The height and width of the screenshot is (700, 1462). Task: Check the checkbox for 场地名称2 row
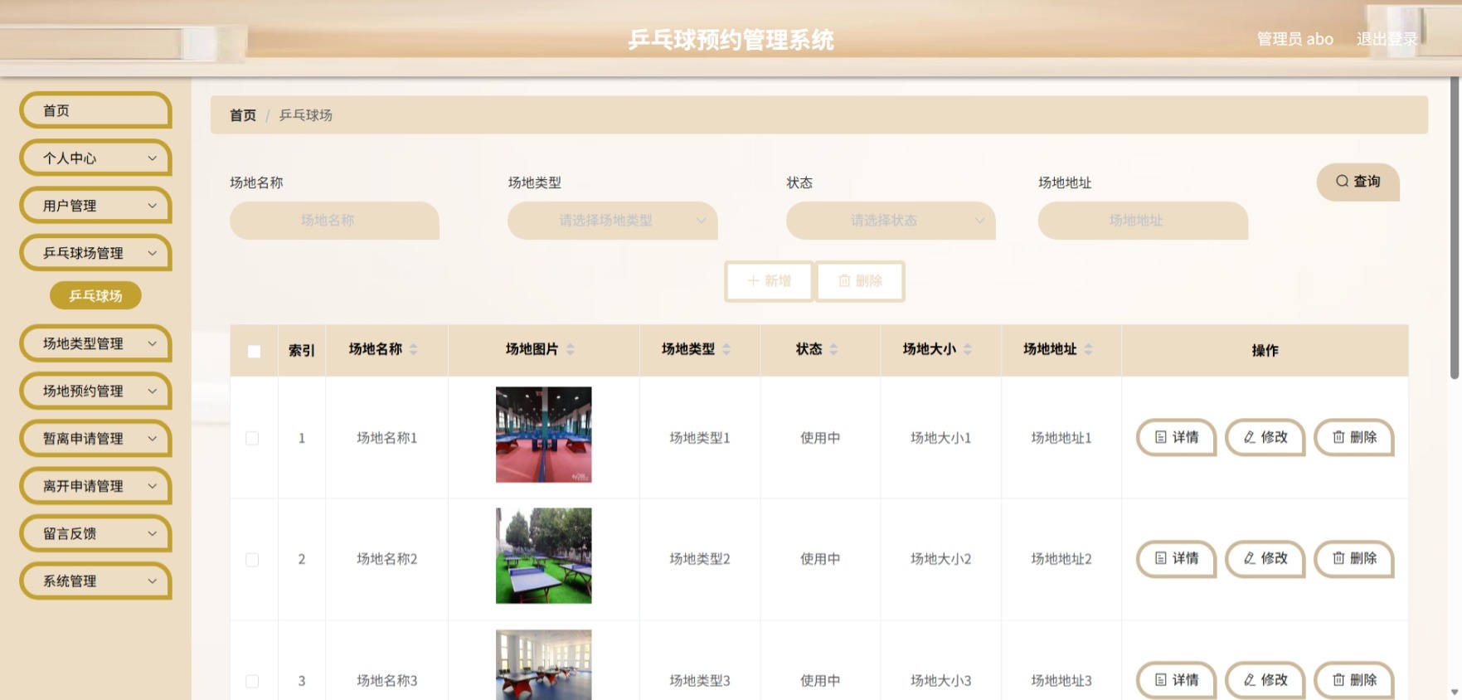(252, 560)
